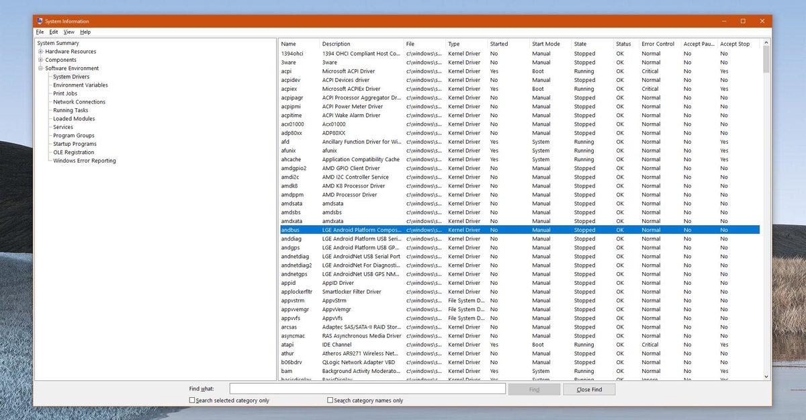This screenshot has height=420, width=806.
Task: Select the Windows Error Reporting category
Action: (x=84, y=161)
